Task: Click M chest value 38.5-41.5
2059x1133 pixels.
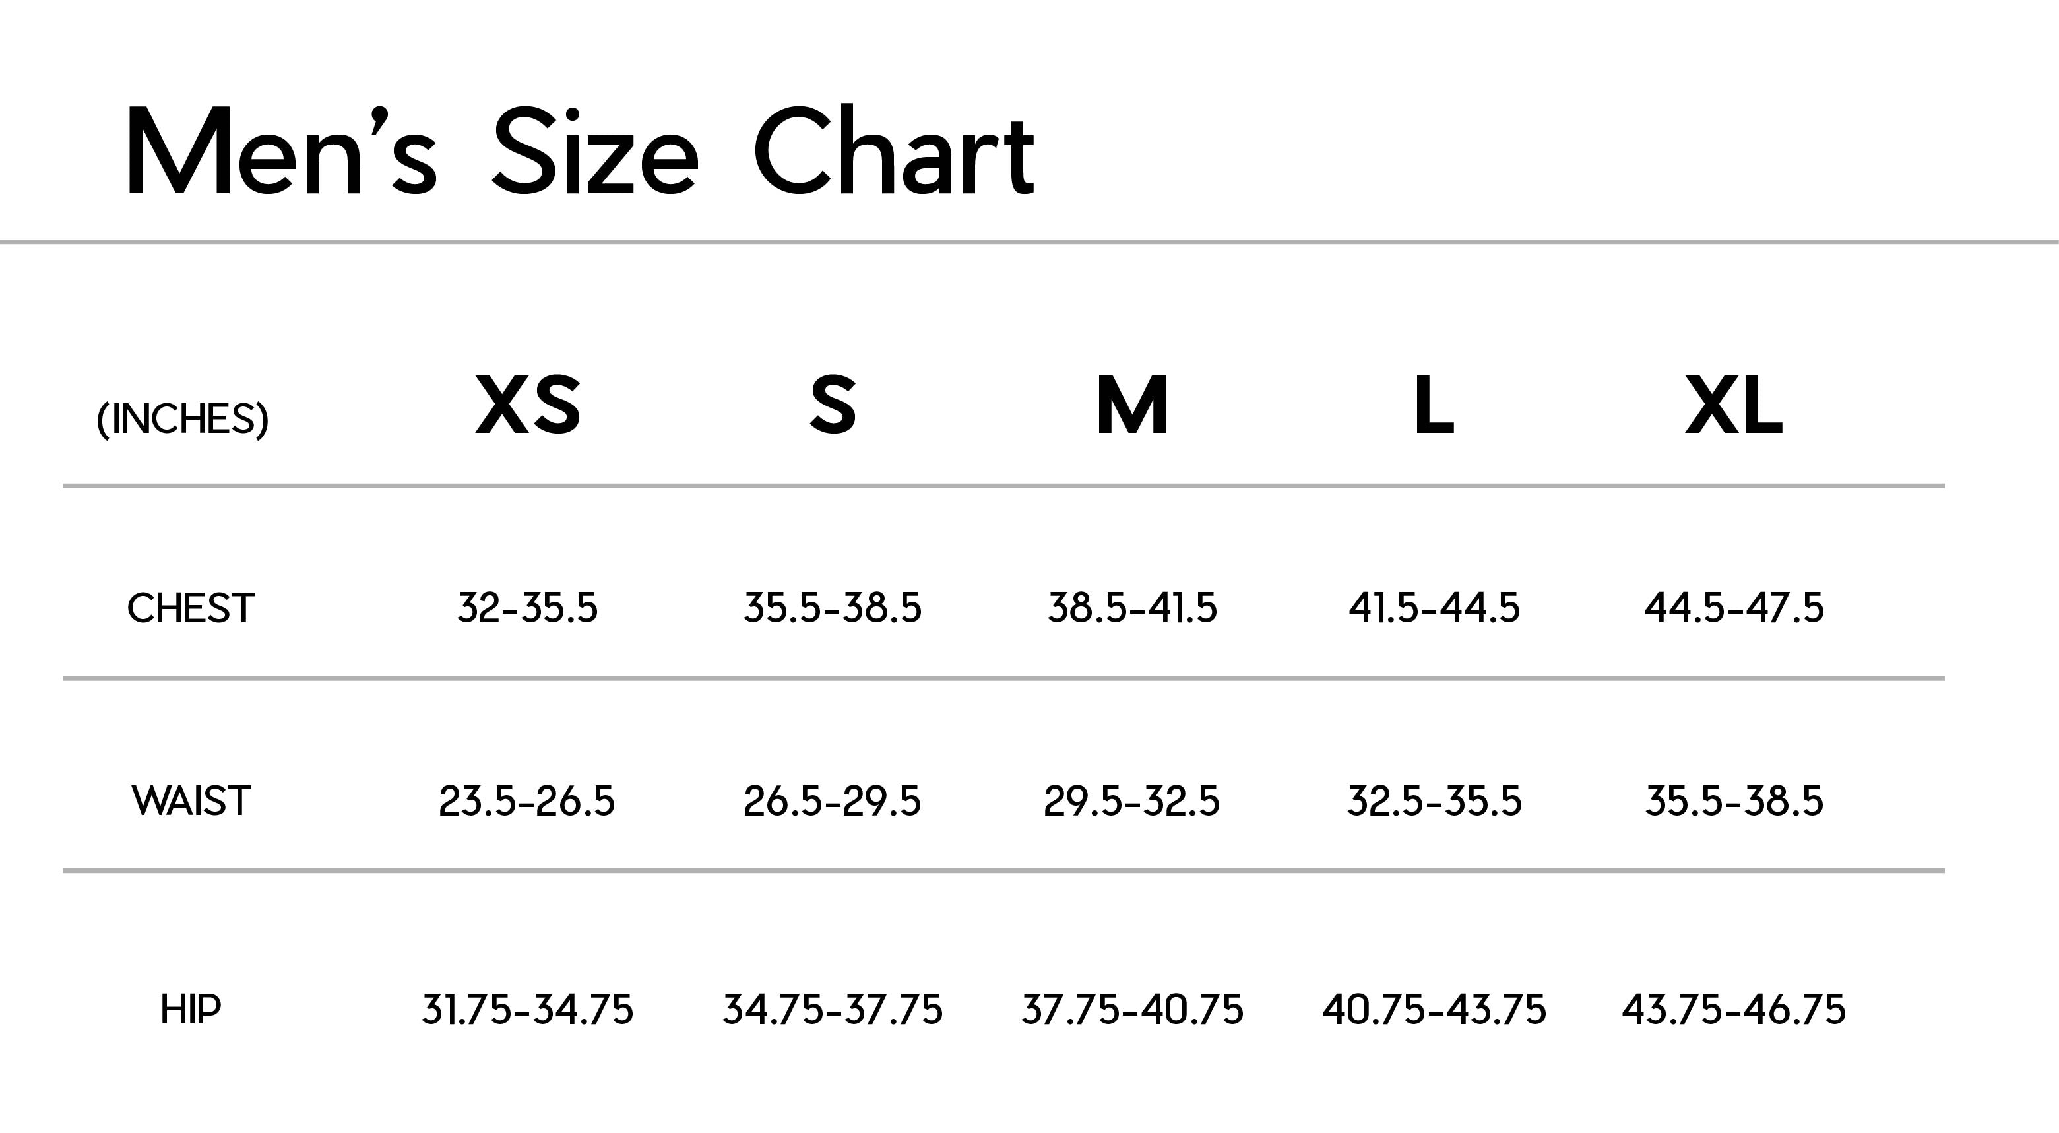Action: point(1132,608)
